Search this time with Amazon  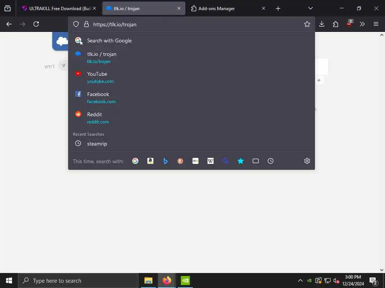150,161
